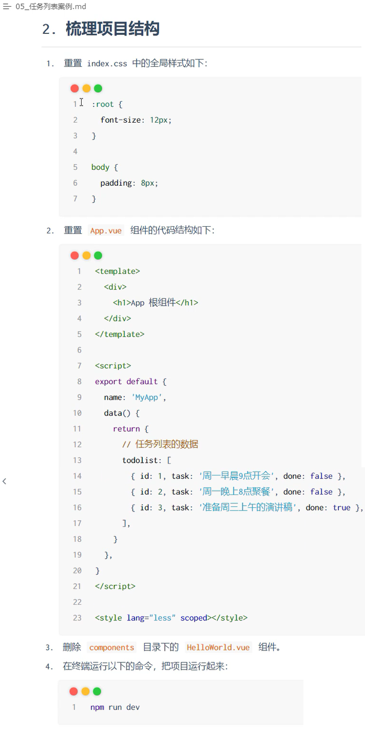Click the export default { line
Viewport: 365px width, 730px height.
click(131, 382)
